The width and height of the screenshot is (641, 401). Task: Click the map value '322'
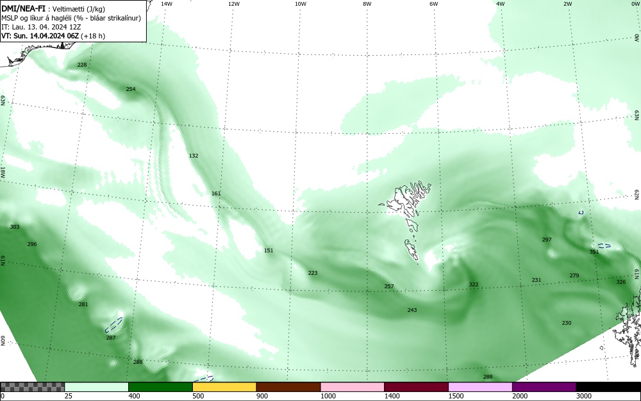tap(474, 284)
